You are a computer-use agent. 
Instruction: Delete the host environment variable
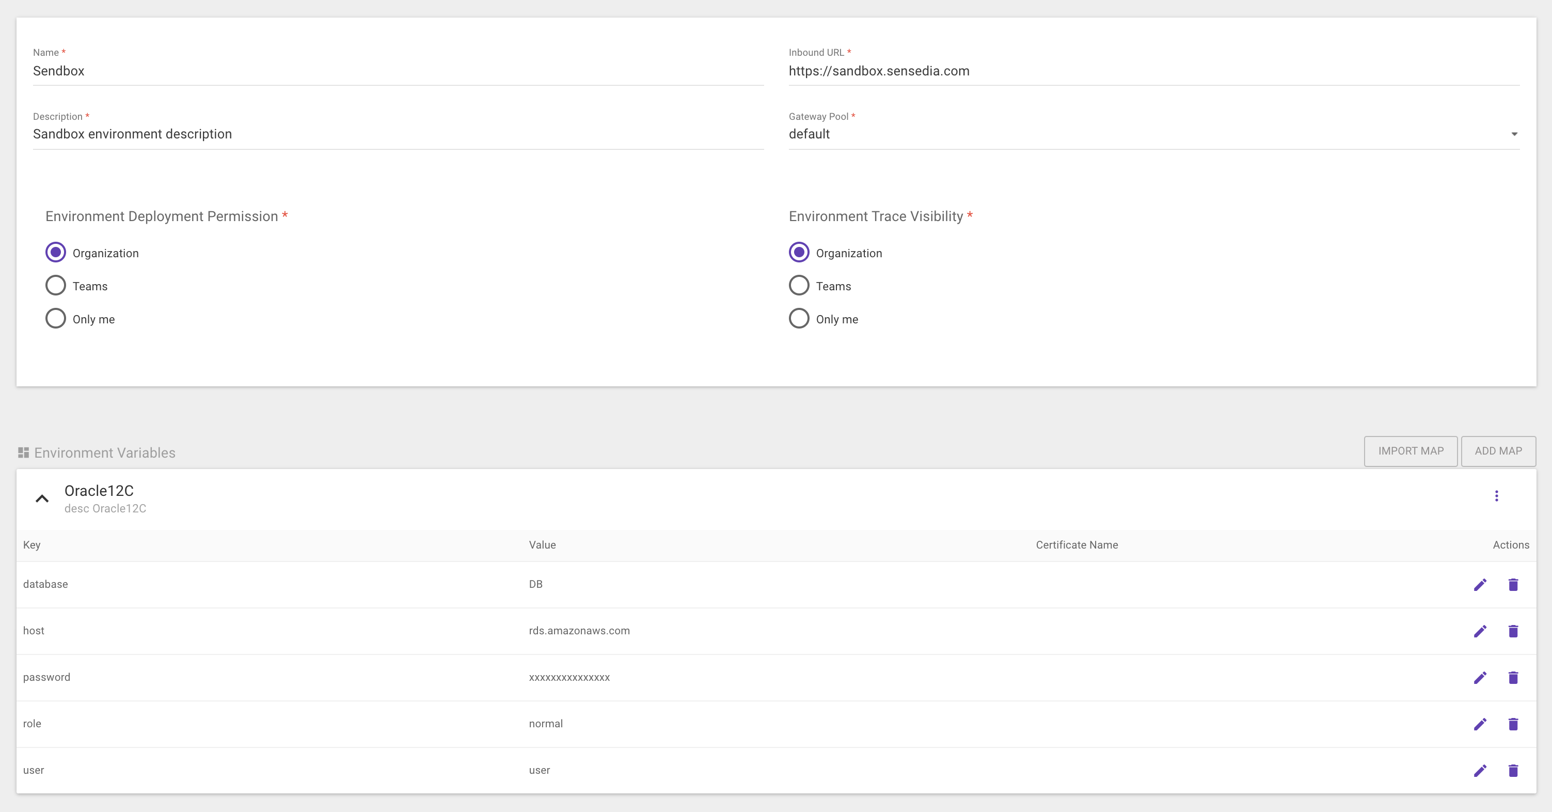[1513, 631]
